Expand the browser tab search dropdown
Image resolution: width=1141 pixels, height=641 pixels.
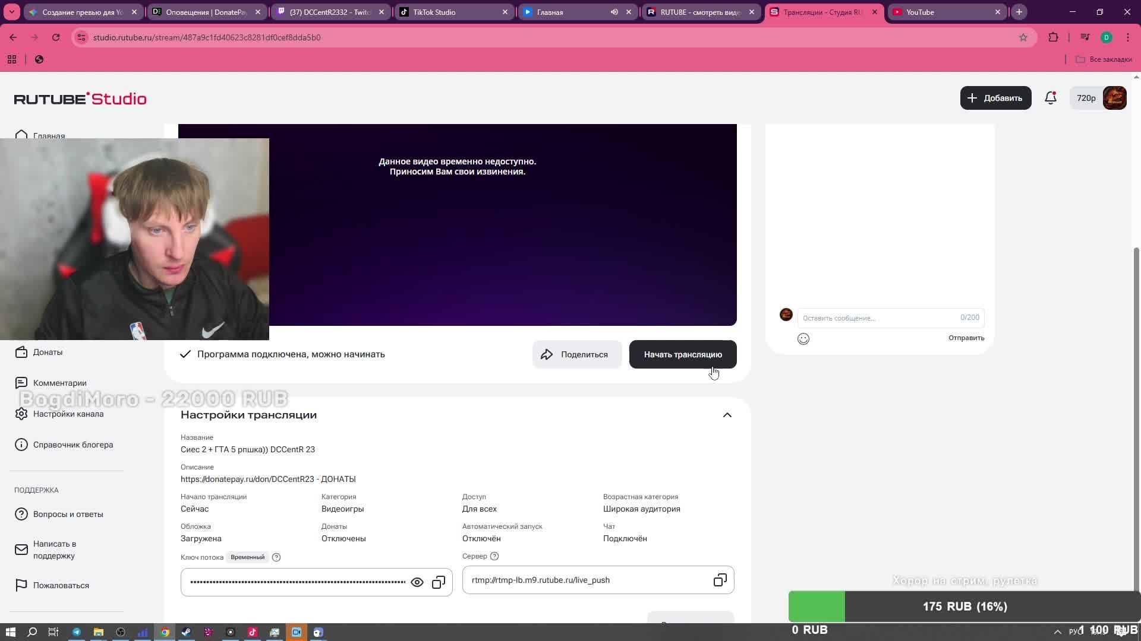[12, 12]
